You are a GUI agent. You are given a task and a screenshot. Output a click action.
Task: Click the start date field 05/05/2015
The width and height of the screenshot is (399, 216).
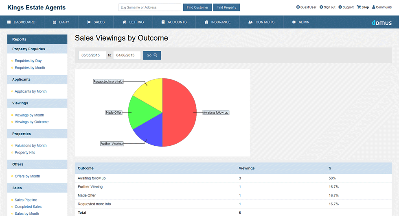click(x=92, y=55)
